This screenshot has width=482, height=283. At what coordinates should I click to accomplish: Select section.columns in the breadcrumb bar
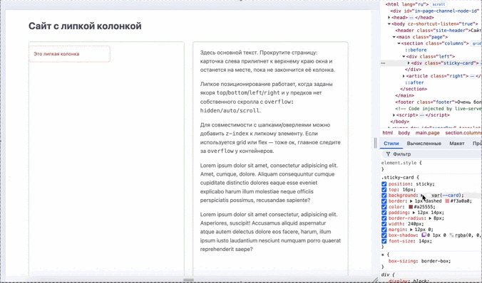[x=463, y=133]
